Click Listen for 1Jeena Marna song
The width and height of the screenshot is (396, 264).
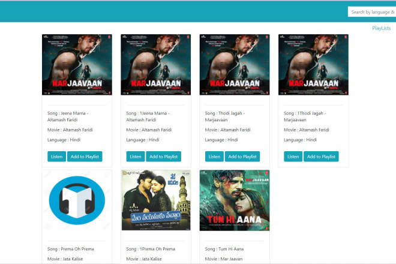136,157
